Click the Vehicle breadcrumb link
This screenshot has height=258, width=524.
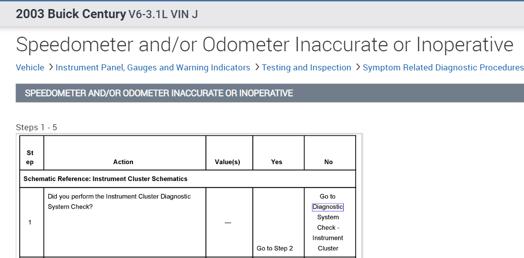(30, 67)
